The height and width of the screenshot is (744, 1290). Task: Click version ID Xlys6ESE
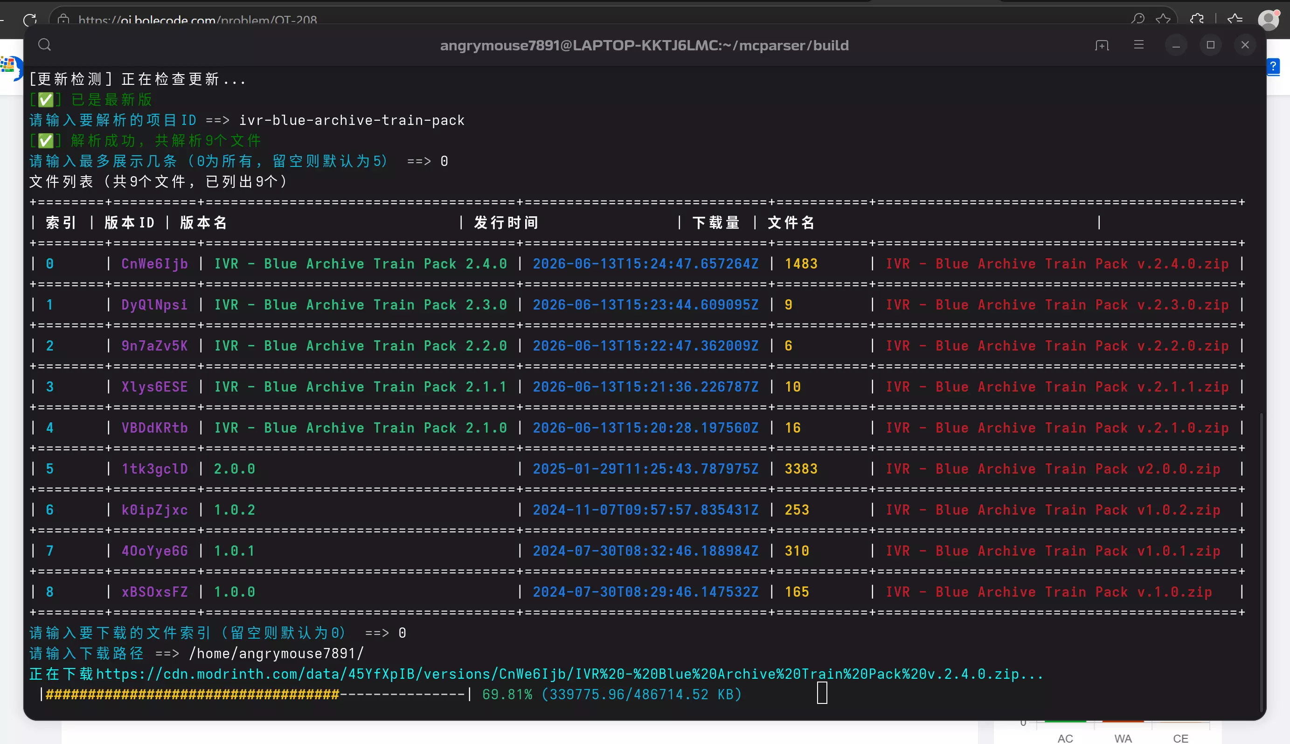point(154,387)
